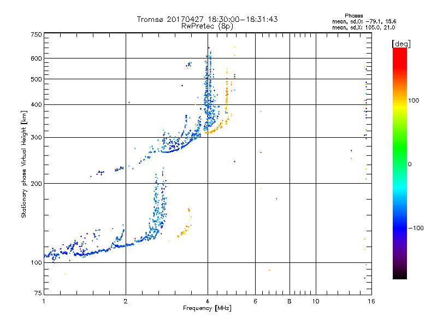Select the RwPretec (8p) subtitle text
Image resolution: width=437 pixels, height=328 pixels.
207,26
